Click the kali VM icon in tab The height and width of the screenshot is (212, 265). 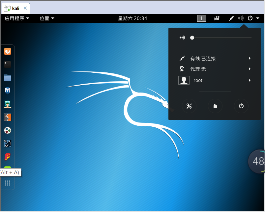click(x=7, y=8)
